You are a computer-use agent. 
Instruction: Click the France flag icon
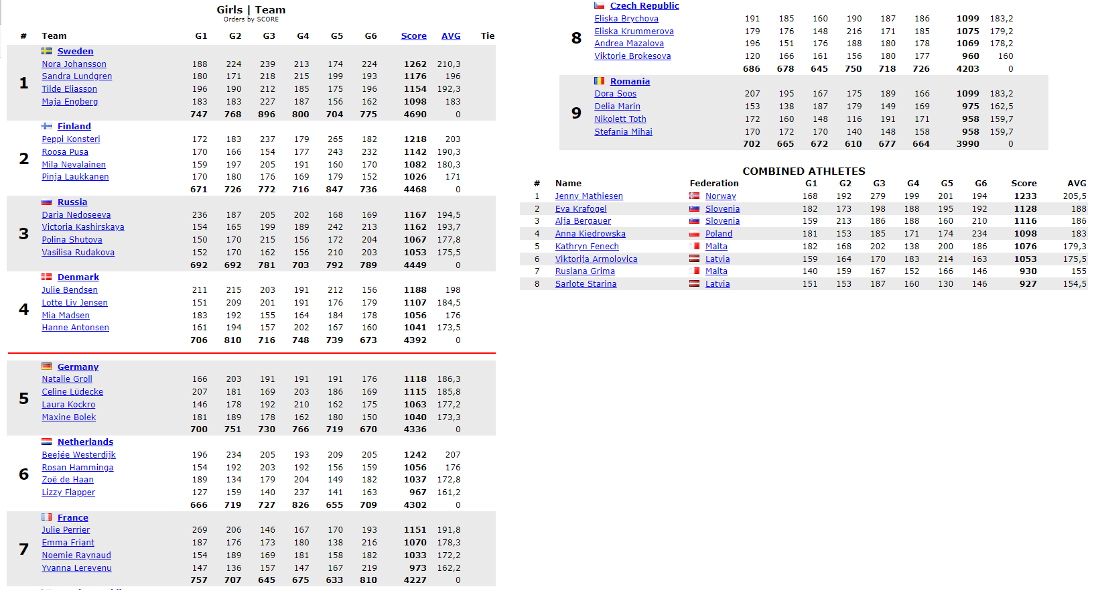pos(47,517)
